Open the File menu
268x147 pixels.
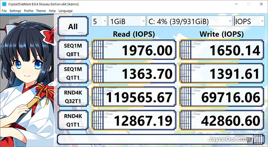click(x=4, y=11)
